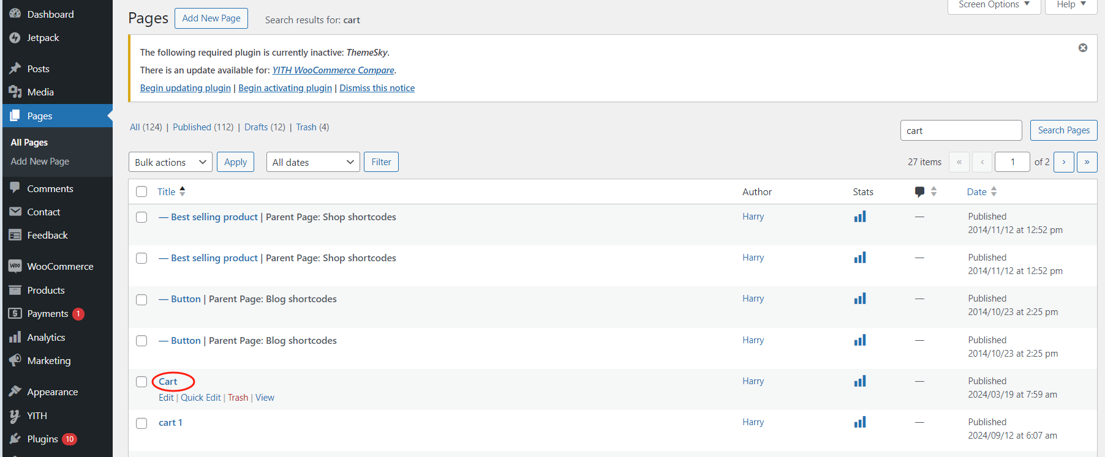Open the Bulk actions dropdown
This screenshot has width=1105, height=457.
(170, 162)
